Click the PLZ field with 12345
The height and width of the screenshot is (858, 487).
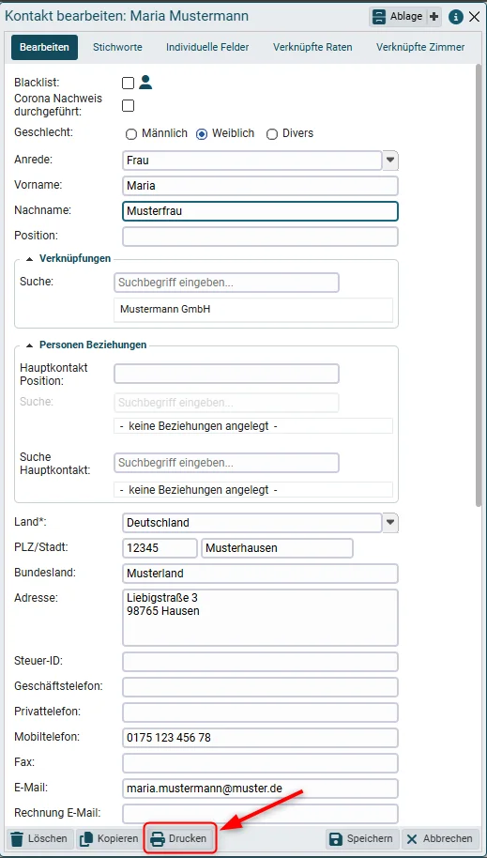(x=160, y=548)
